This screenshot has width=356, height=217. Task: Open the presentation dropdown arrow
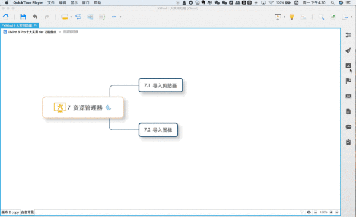(284, 17)
